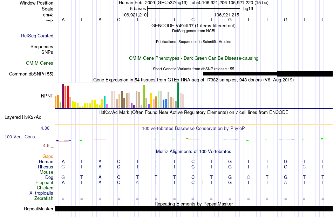
Task: Click the SNPs label under Sequences
Action: tap(47, 52)
